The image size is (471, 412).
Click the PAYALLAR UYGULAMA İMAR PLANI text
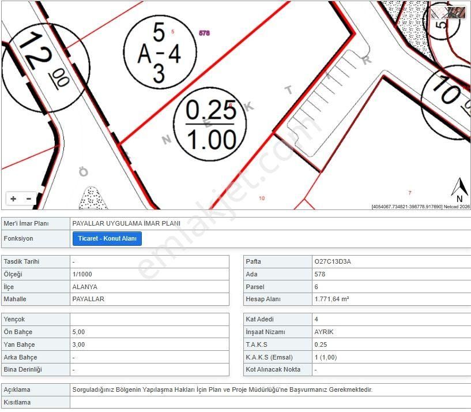pos(126,223)
